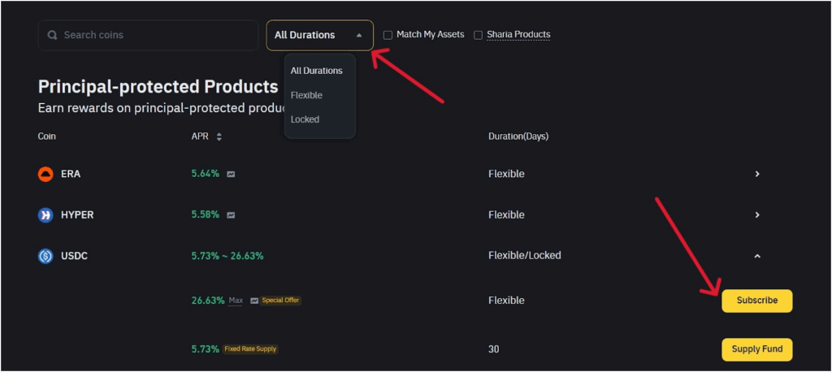Open the All Durations dropdown

pyautogui.click(x=319, y=35)
